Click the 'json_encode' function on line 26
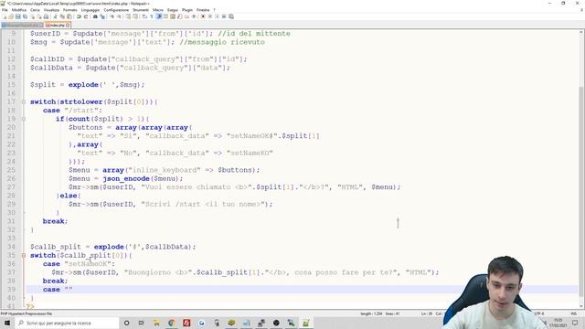585x329 pixels. 126,179
